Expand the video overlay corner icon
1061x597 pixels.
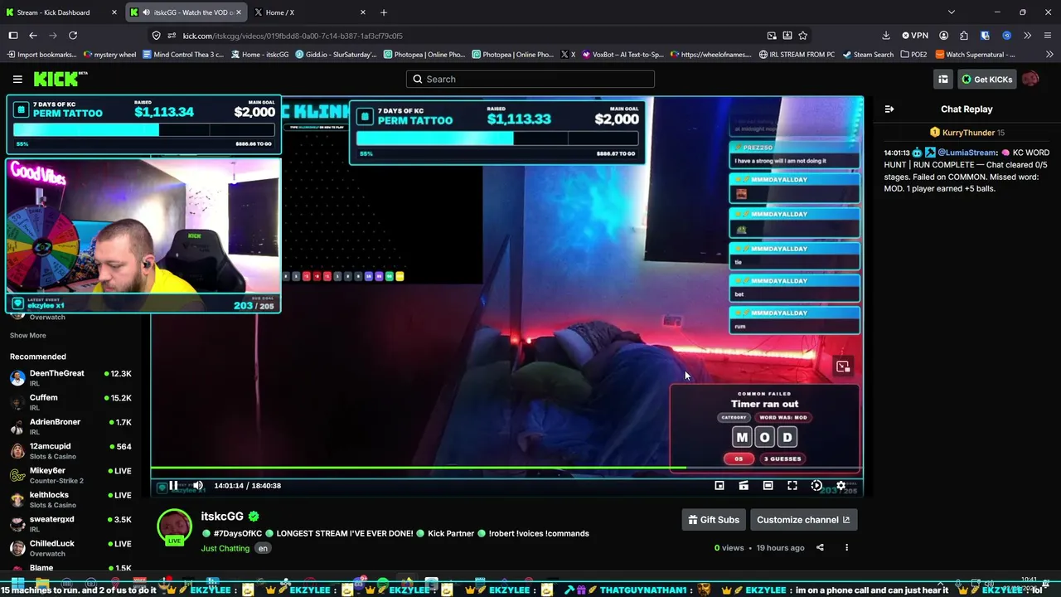(x=843, y=366)
